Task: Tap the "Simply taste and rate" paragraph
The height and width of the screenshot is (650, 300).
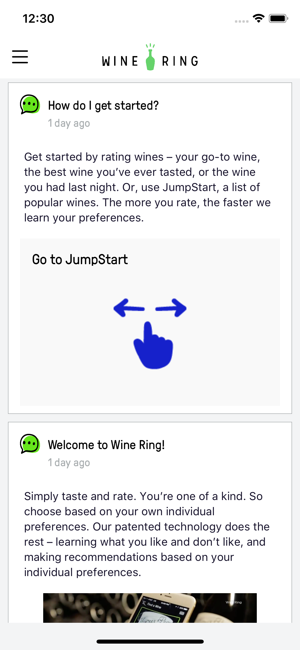Action: pos(147,534)
